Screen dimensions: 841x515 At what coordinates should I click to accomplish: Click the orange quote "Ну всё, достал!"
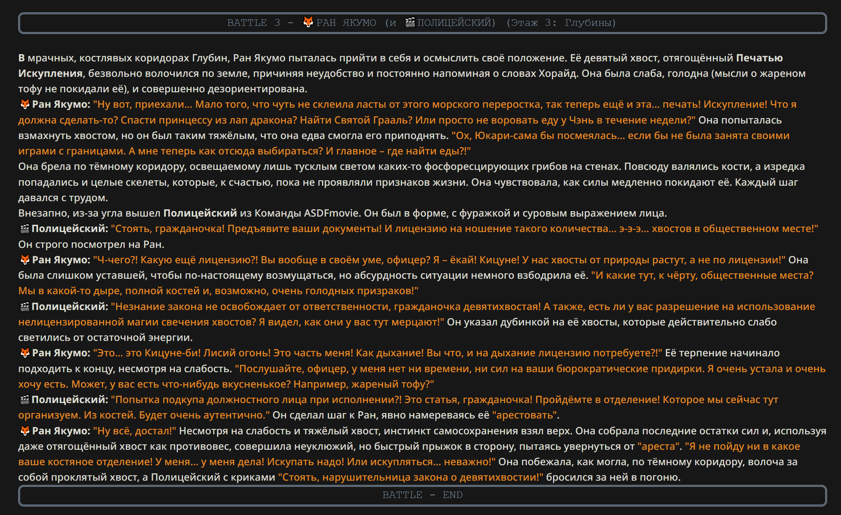pos(135,430)
